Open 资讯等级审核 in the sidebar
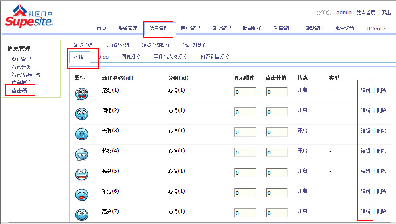The image size is (396, 224). point(26,75)
